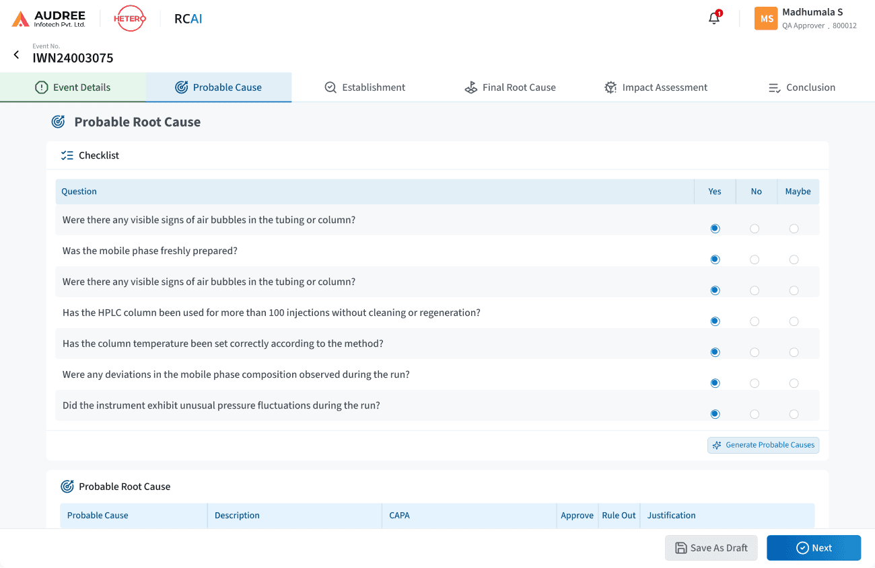This screenshot has width=875, height=568.
Task: Select No for the freshly prepared mobile phase question
Action: [754, 259]
